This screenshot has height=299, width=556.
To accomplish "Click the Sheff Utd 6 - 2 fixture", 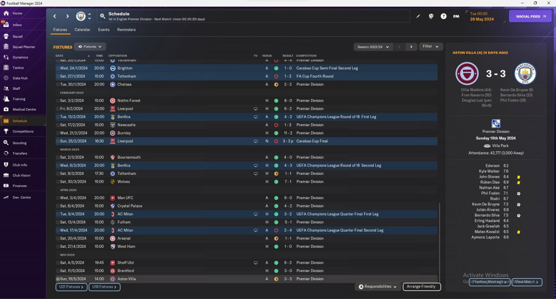I will [246, 263].
